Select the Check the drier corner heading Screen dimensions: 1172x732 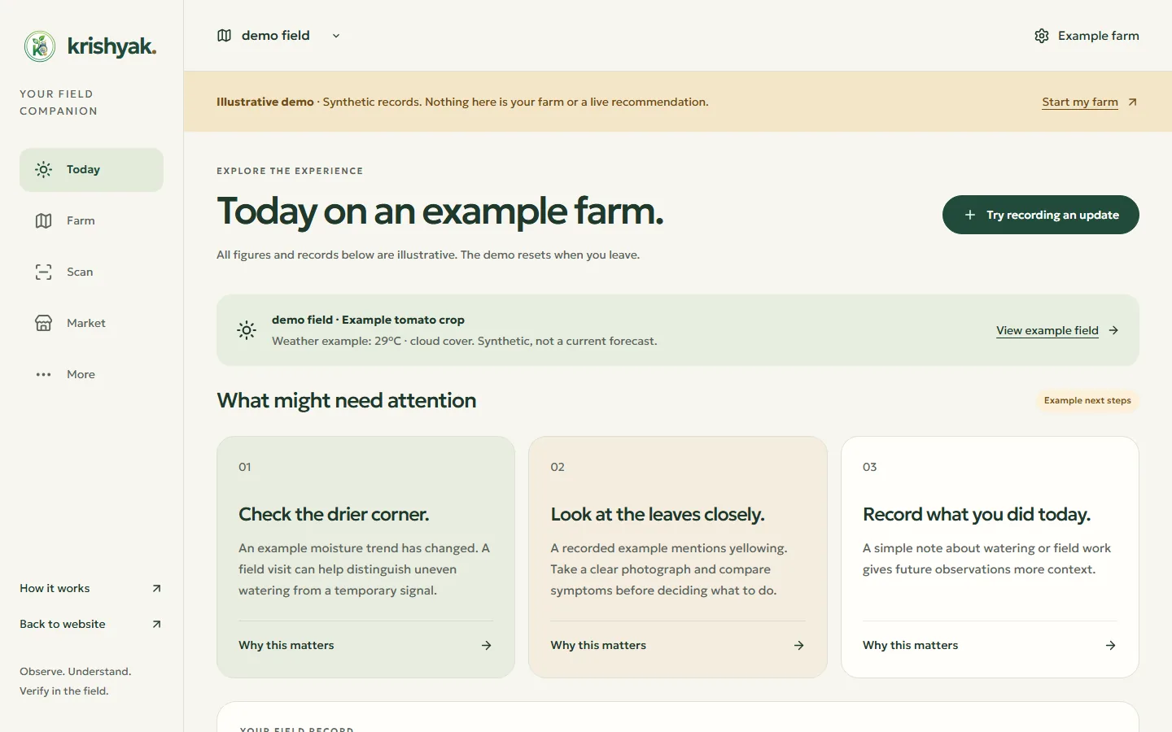point(334,514)
